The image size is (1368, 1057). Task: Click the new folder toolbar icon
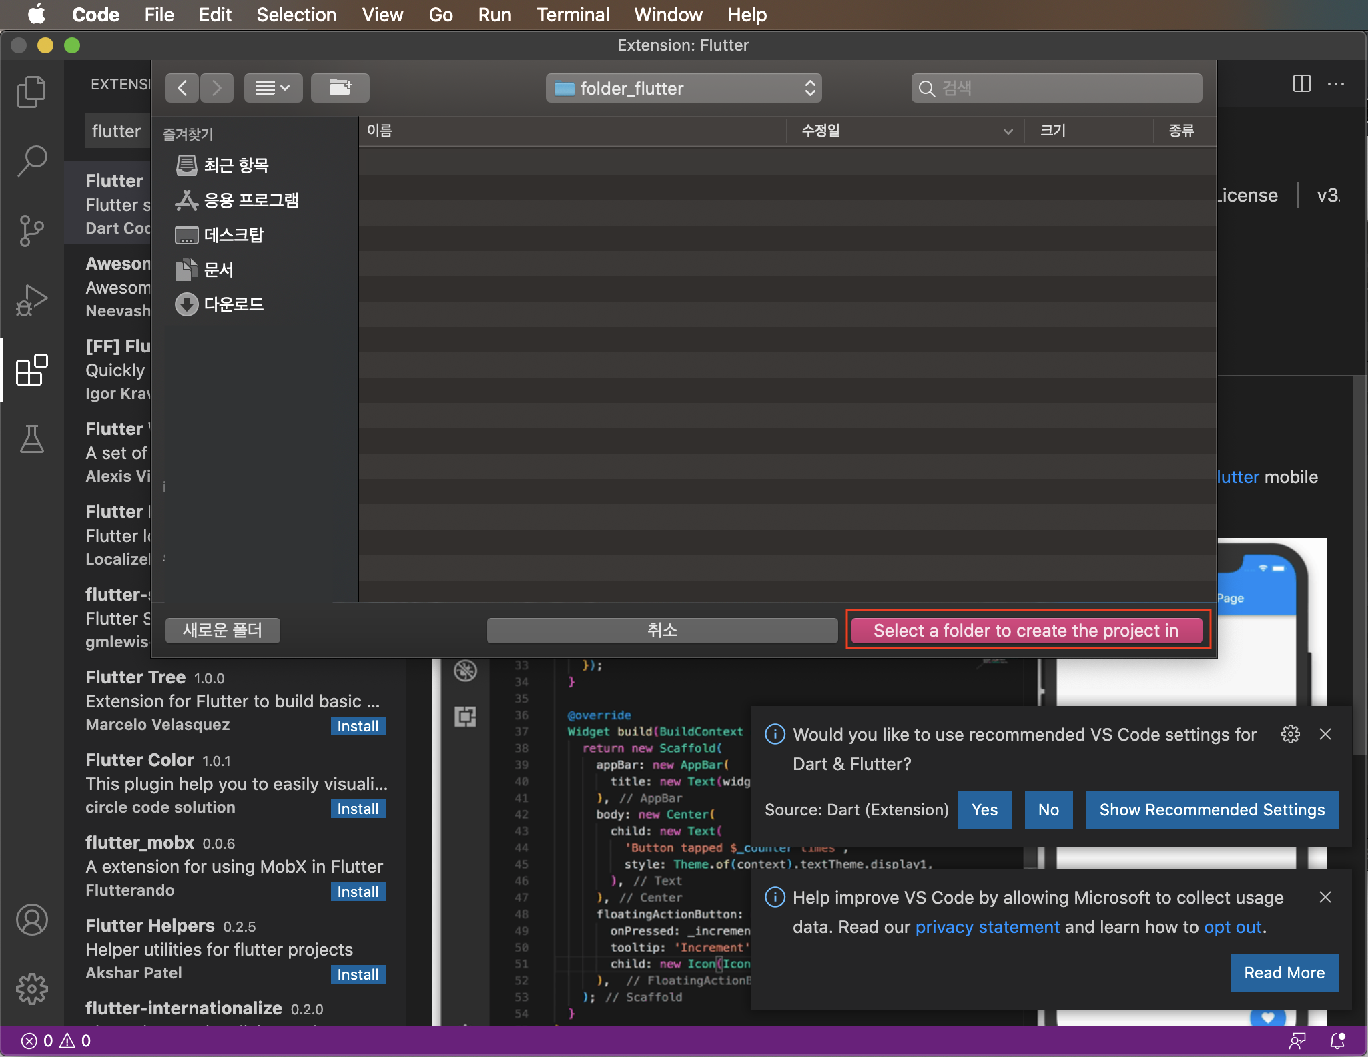[x=340, y=88]
